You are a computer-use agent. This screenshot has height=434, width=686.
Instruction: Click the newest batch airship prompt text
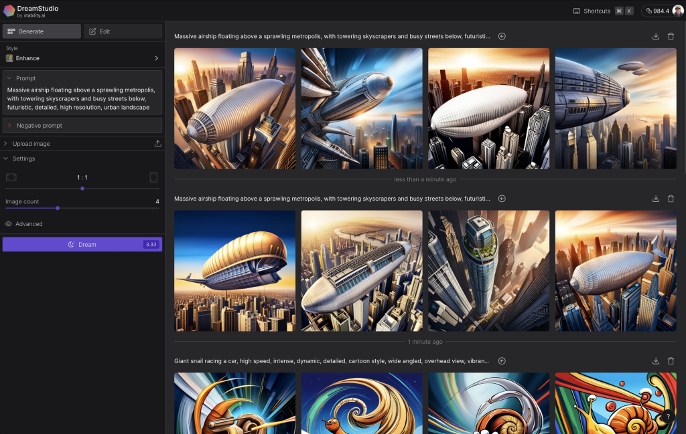tap(332, 36)
